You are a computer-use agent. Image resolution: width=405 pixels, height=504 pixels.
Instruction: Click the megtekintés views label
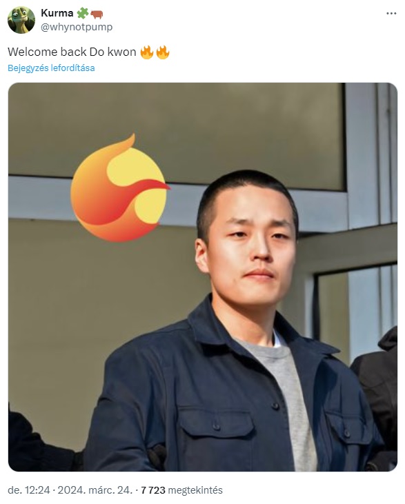[195, 490]
